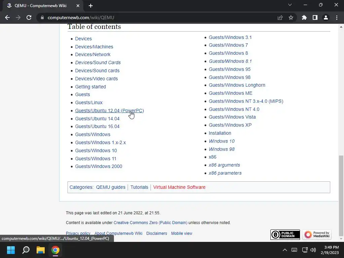Open the Guests/Linux link
The width and height of the screenshot is (344, 258).
click(x=89, y=102)
